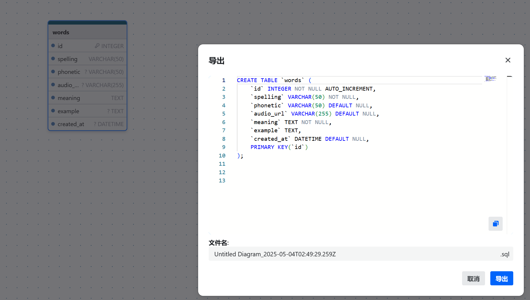This screenshot has height=300, width=530.
Task: Click the blue dot beside example field
Action: tap(53, 111)
